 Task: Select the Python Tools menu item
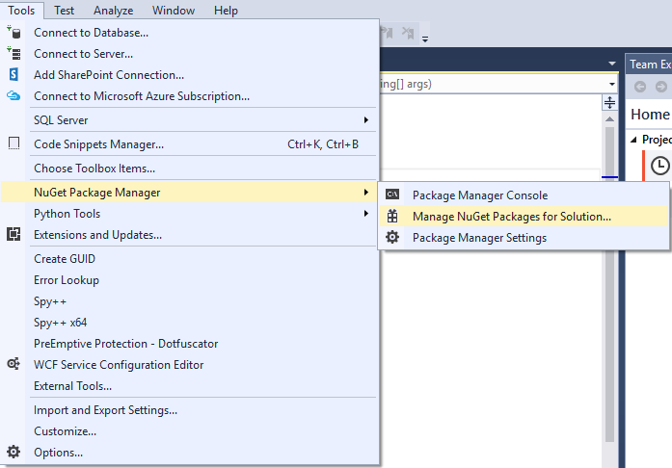pyautogui.click(x=189, y=213)
